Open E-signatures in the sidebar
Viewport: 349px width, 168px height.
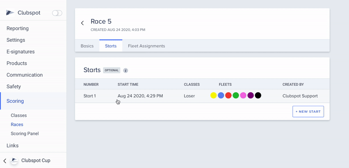pyautogui.click(x=21, y=52)
